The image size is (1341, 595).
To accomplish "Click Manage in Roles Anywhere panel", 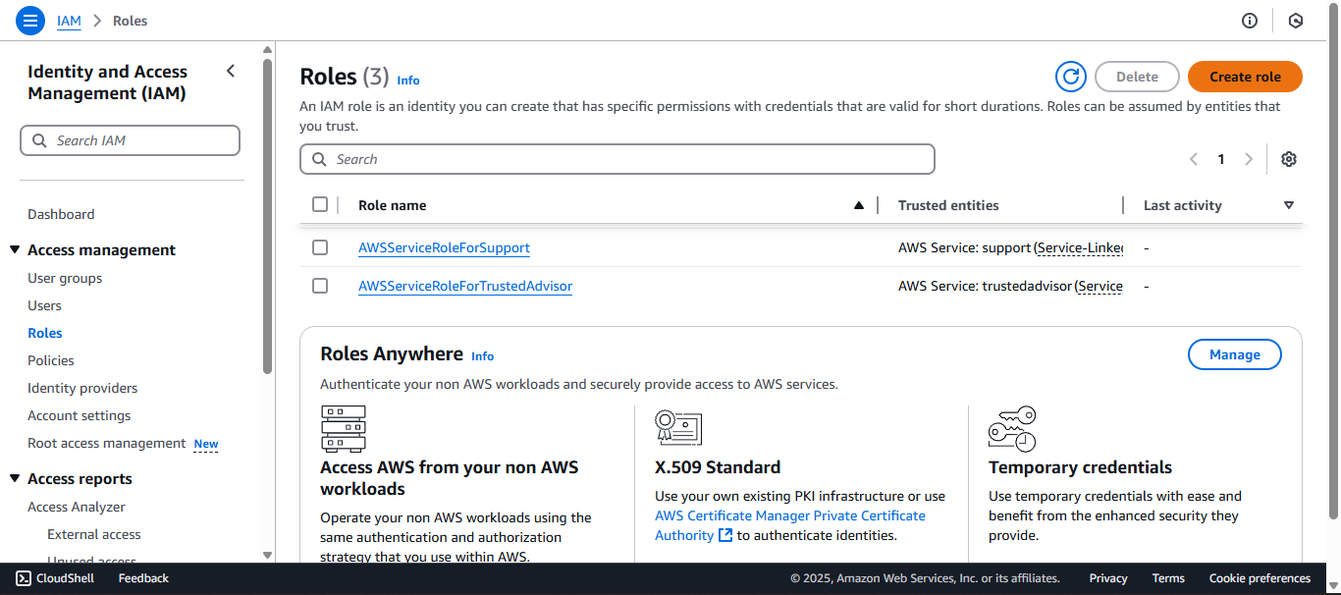I will [1235, 354].
